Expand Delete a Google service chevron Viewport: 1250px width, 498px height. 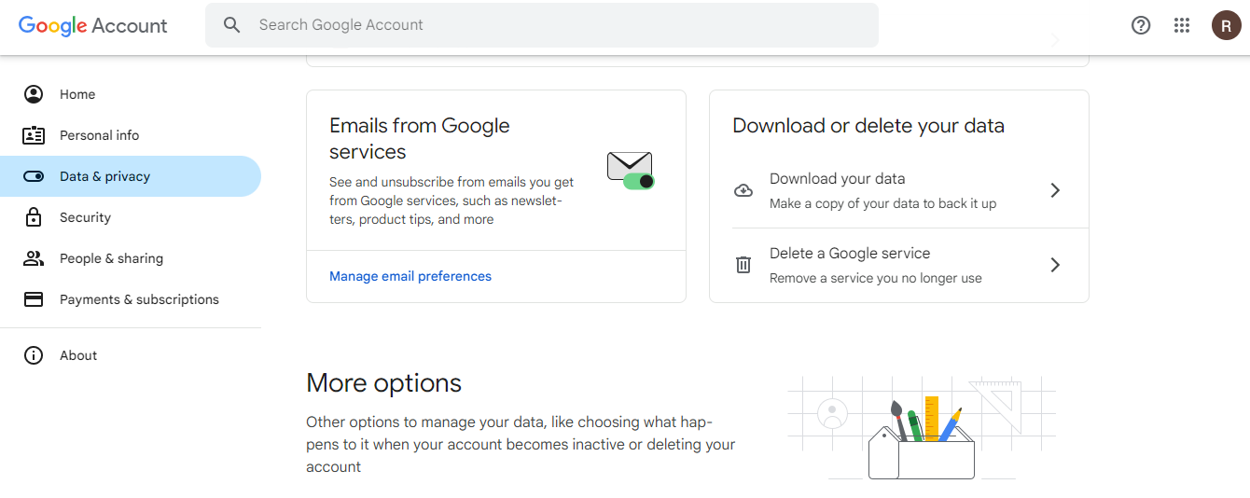(1055, 265)
